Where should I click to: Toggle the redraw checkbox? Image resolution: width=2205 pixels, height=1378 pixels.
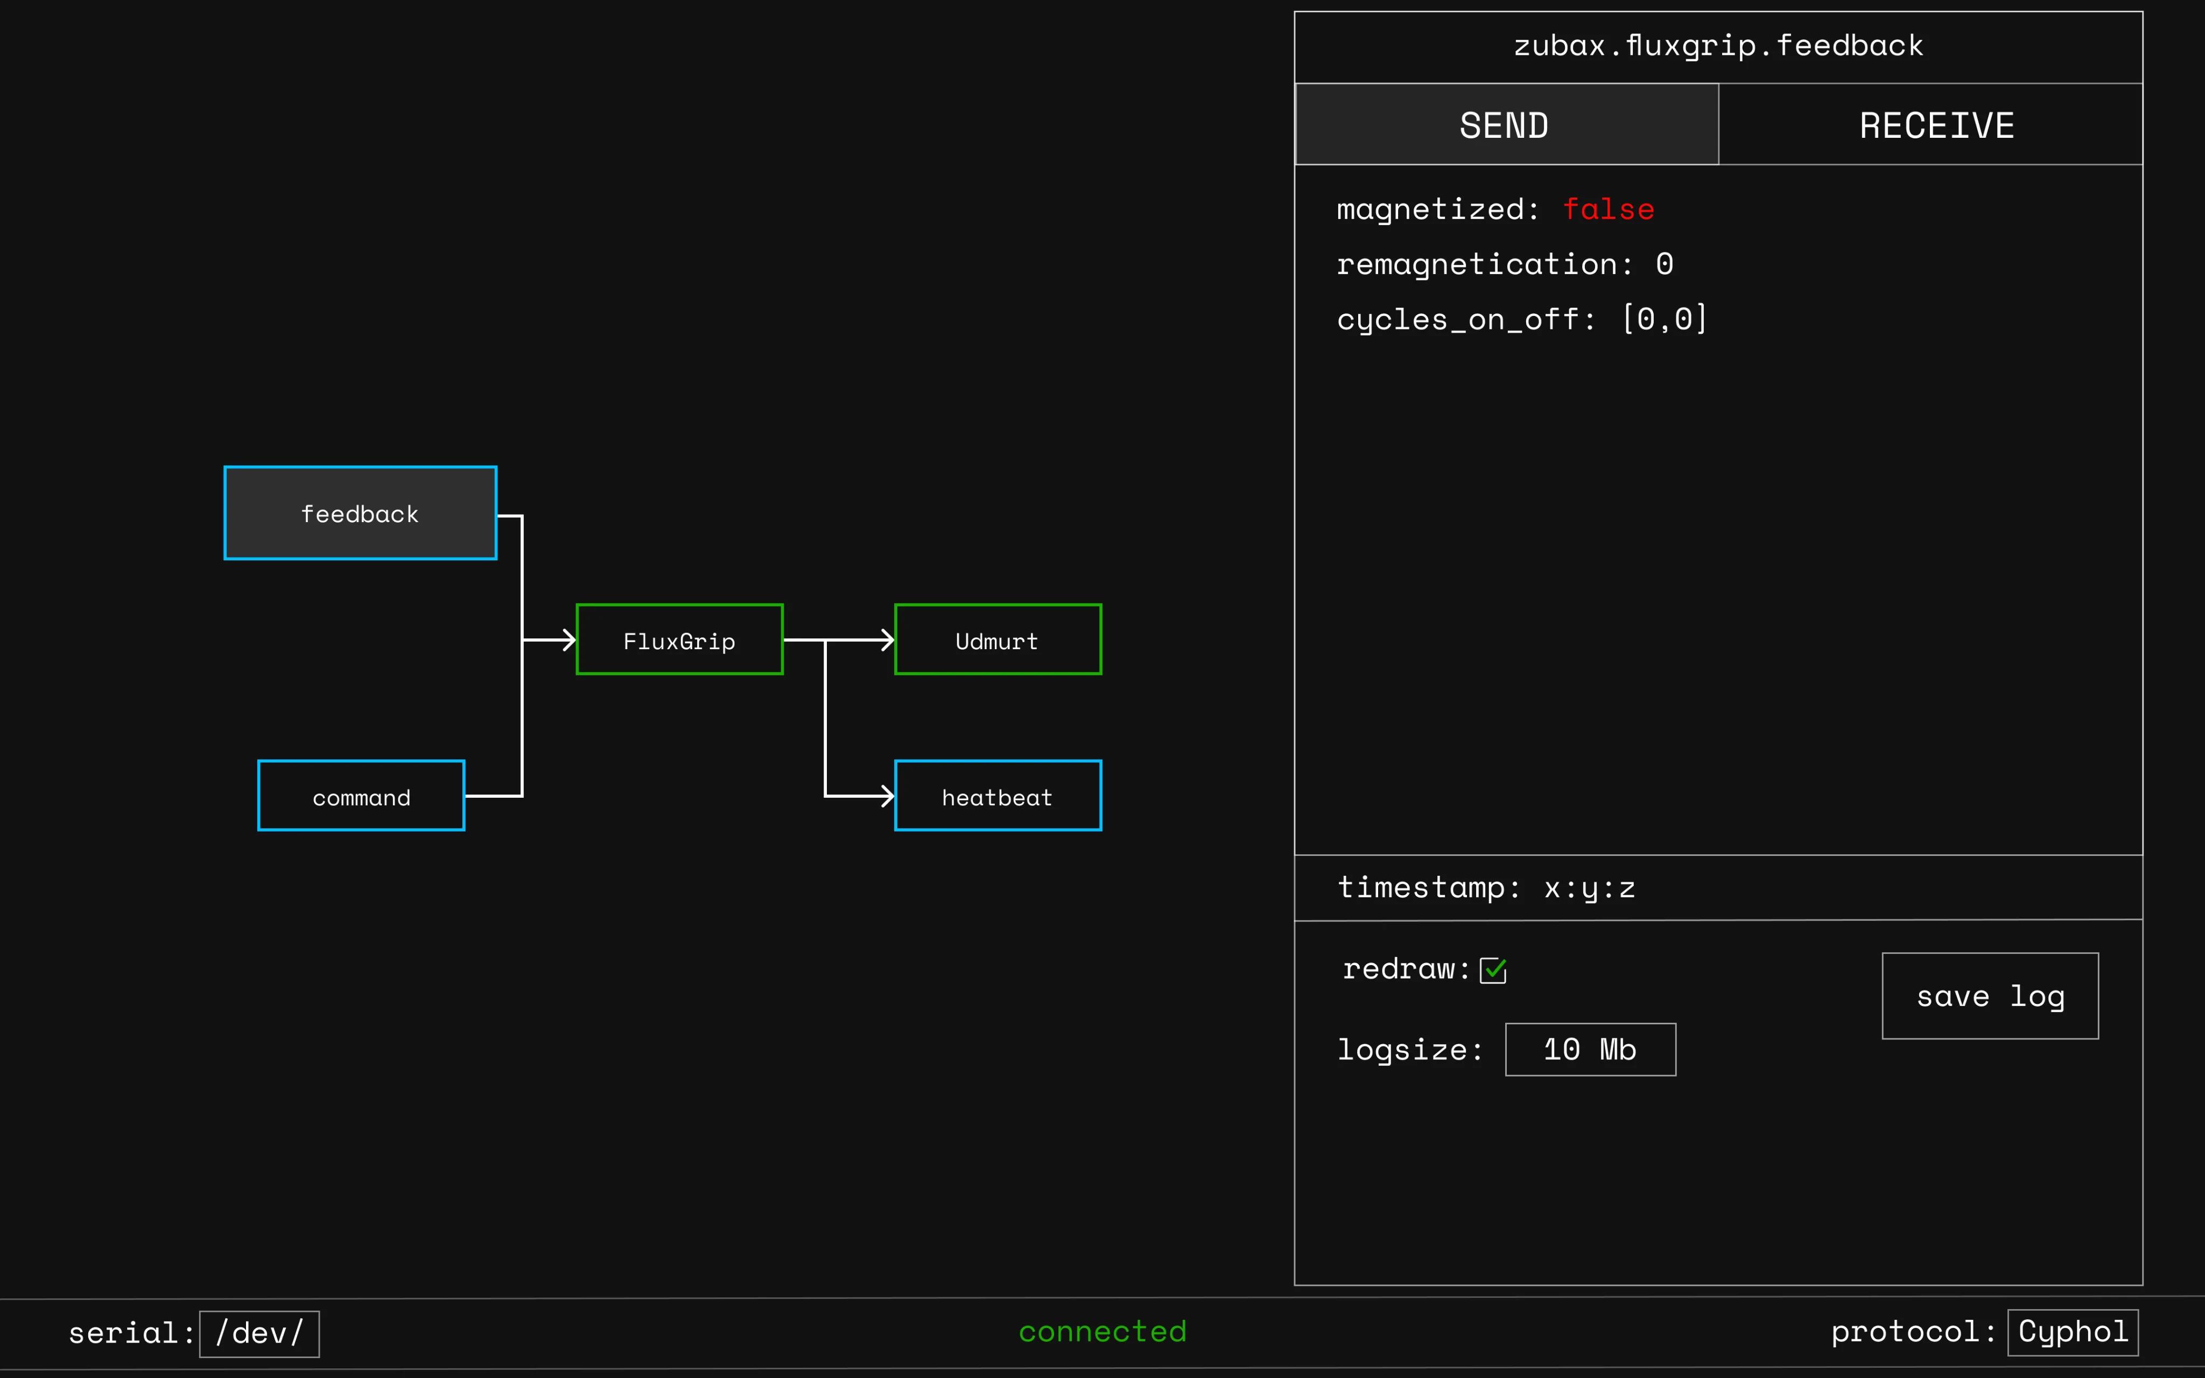tap(1492, 969)
